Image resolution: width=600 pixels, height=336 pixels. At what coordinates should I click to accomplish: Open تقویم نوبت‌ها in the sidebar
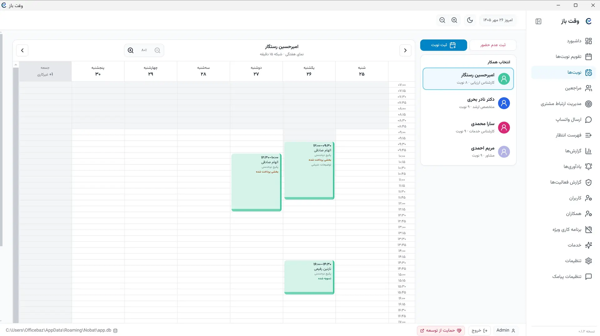coord(563,57)
